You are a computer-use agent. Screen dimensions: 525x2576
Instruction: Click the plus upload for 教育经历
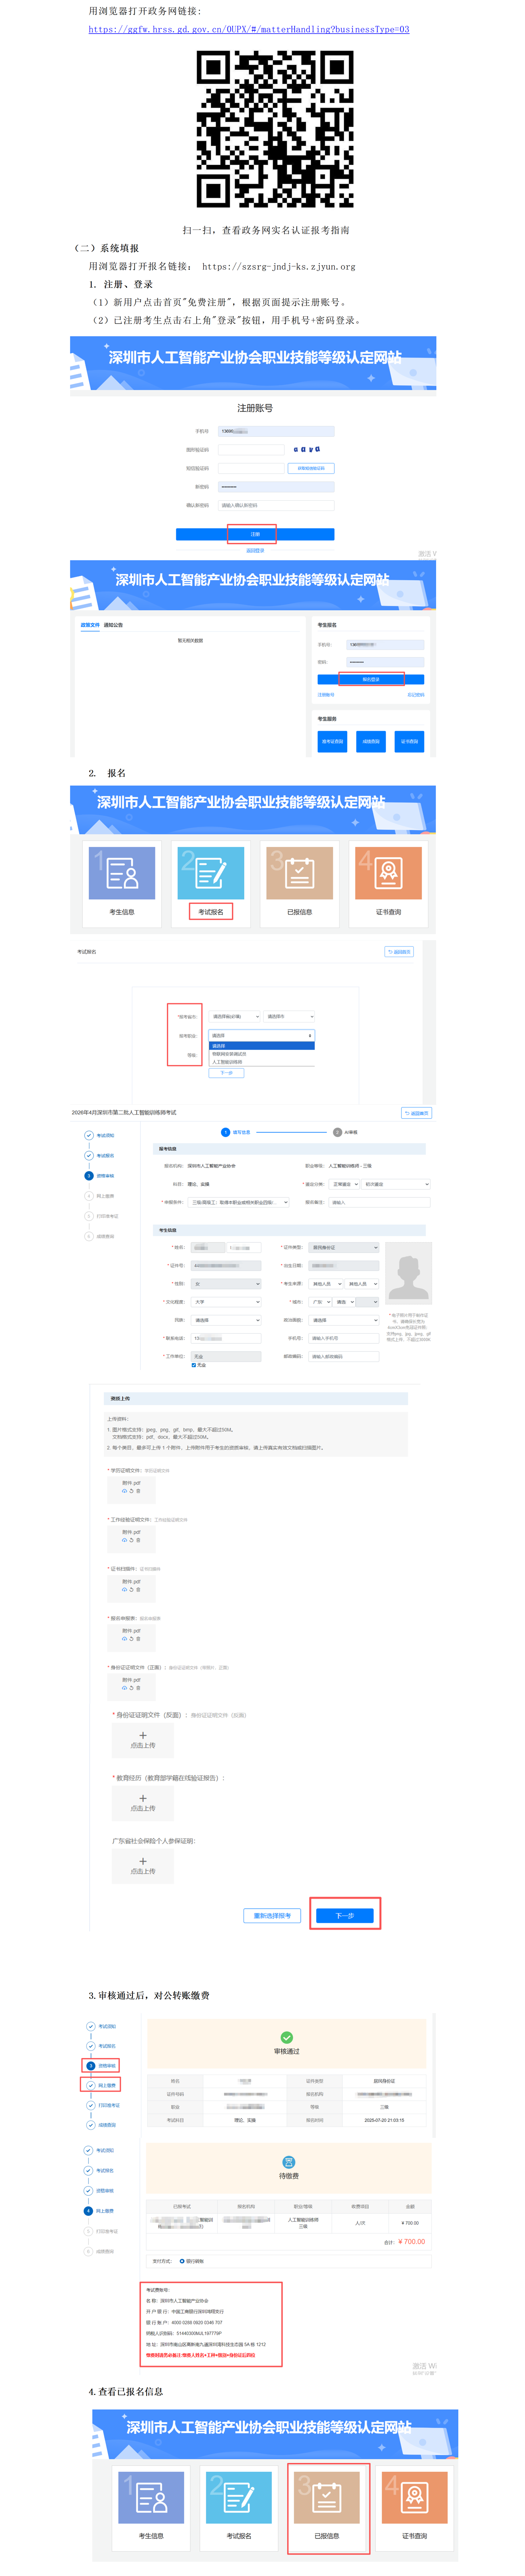(x=143, y=1803)
